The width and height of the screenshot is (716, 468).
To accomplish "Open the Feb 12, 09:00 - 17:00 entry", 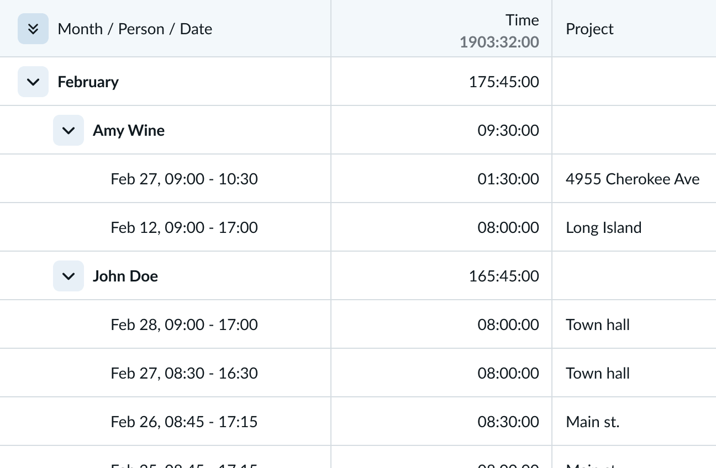I will (x=184, y=227).
